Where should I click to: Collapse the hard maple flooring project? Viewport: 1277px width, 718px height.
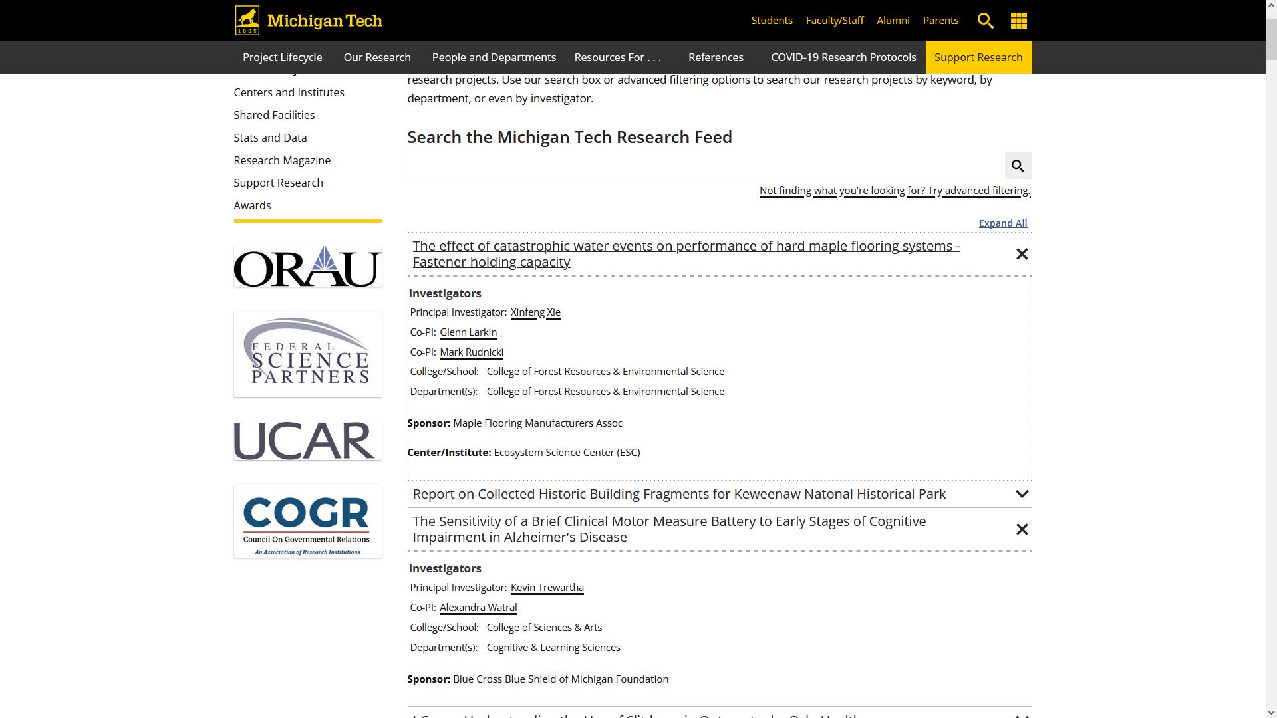pos(1022,254)
